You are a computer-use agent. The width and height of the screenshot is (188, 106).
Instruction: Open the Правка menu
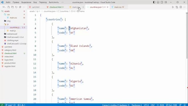click(x=16, y=2)
